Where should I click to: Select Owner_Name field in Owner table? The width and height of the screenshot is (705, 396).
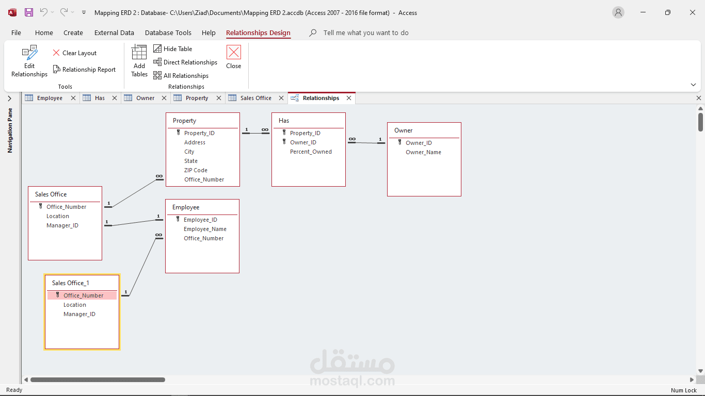click(x=423, y=152)
